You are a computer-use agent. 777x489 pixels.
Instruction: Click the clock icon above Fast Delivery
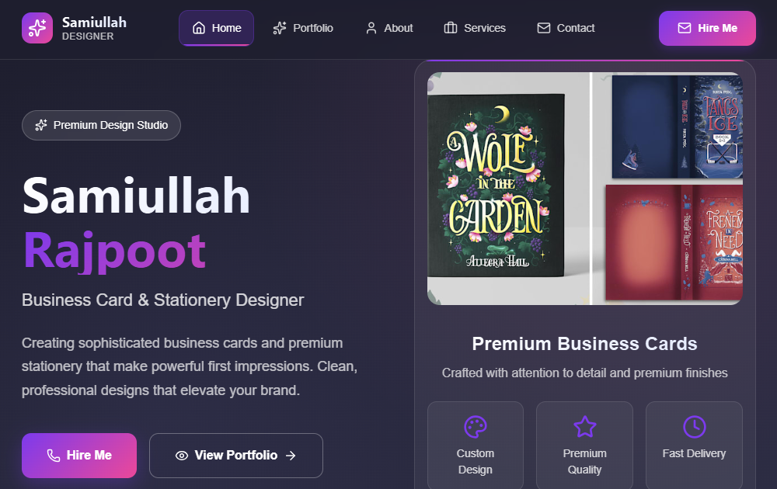point(694,426)
